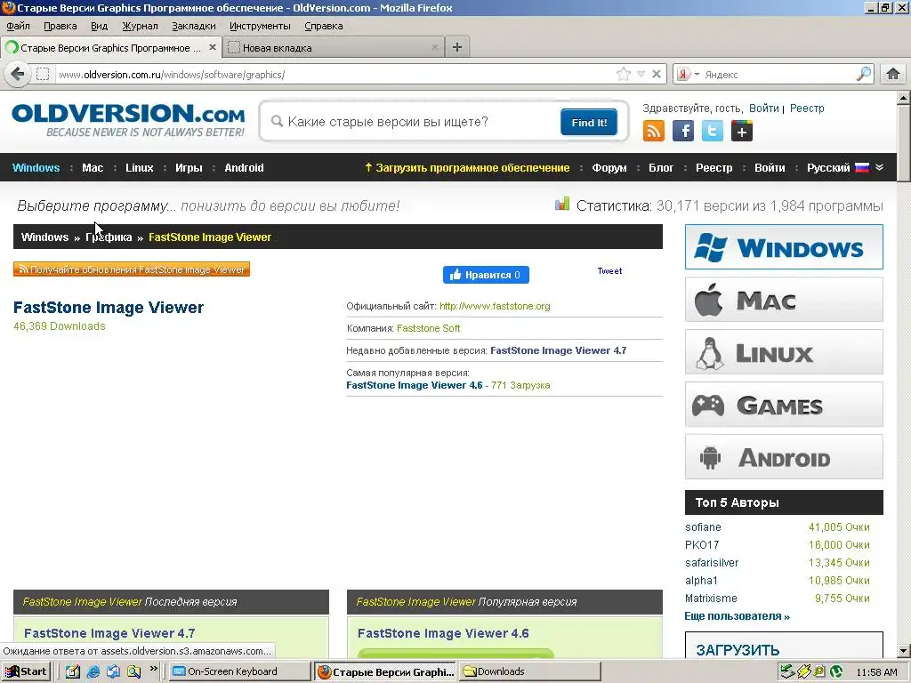The image size is (911, 683).
Task: Open the Журнал menu
Action: click(x=140, y=26)
